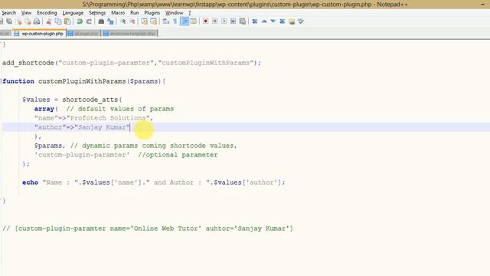Click the file path in the title bar

click(x=227, y=5)
